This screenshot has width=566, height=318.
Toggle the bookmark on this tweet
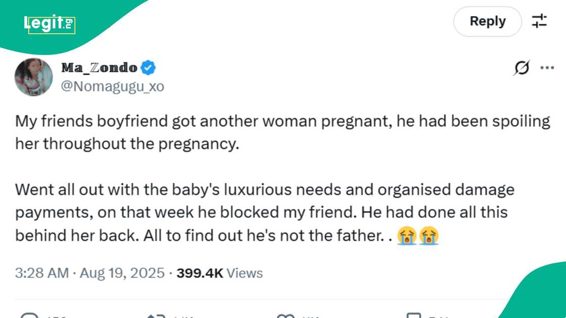[x=414, y=316]
